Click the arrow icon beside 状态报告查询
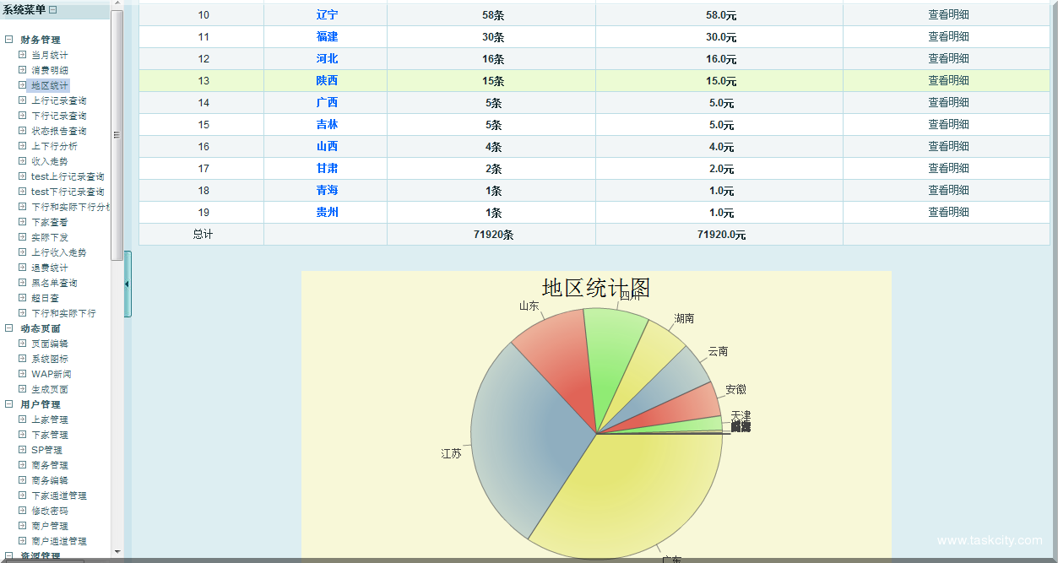 [23, 131]
